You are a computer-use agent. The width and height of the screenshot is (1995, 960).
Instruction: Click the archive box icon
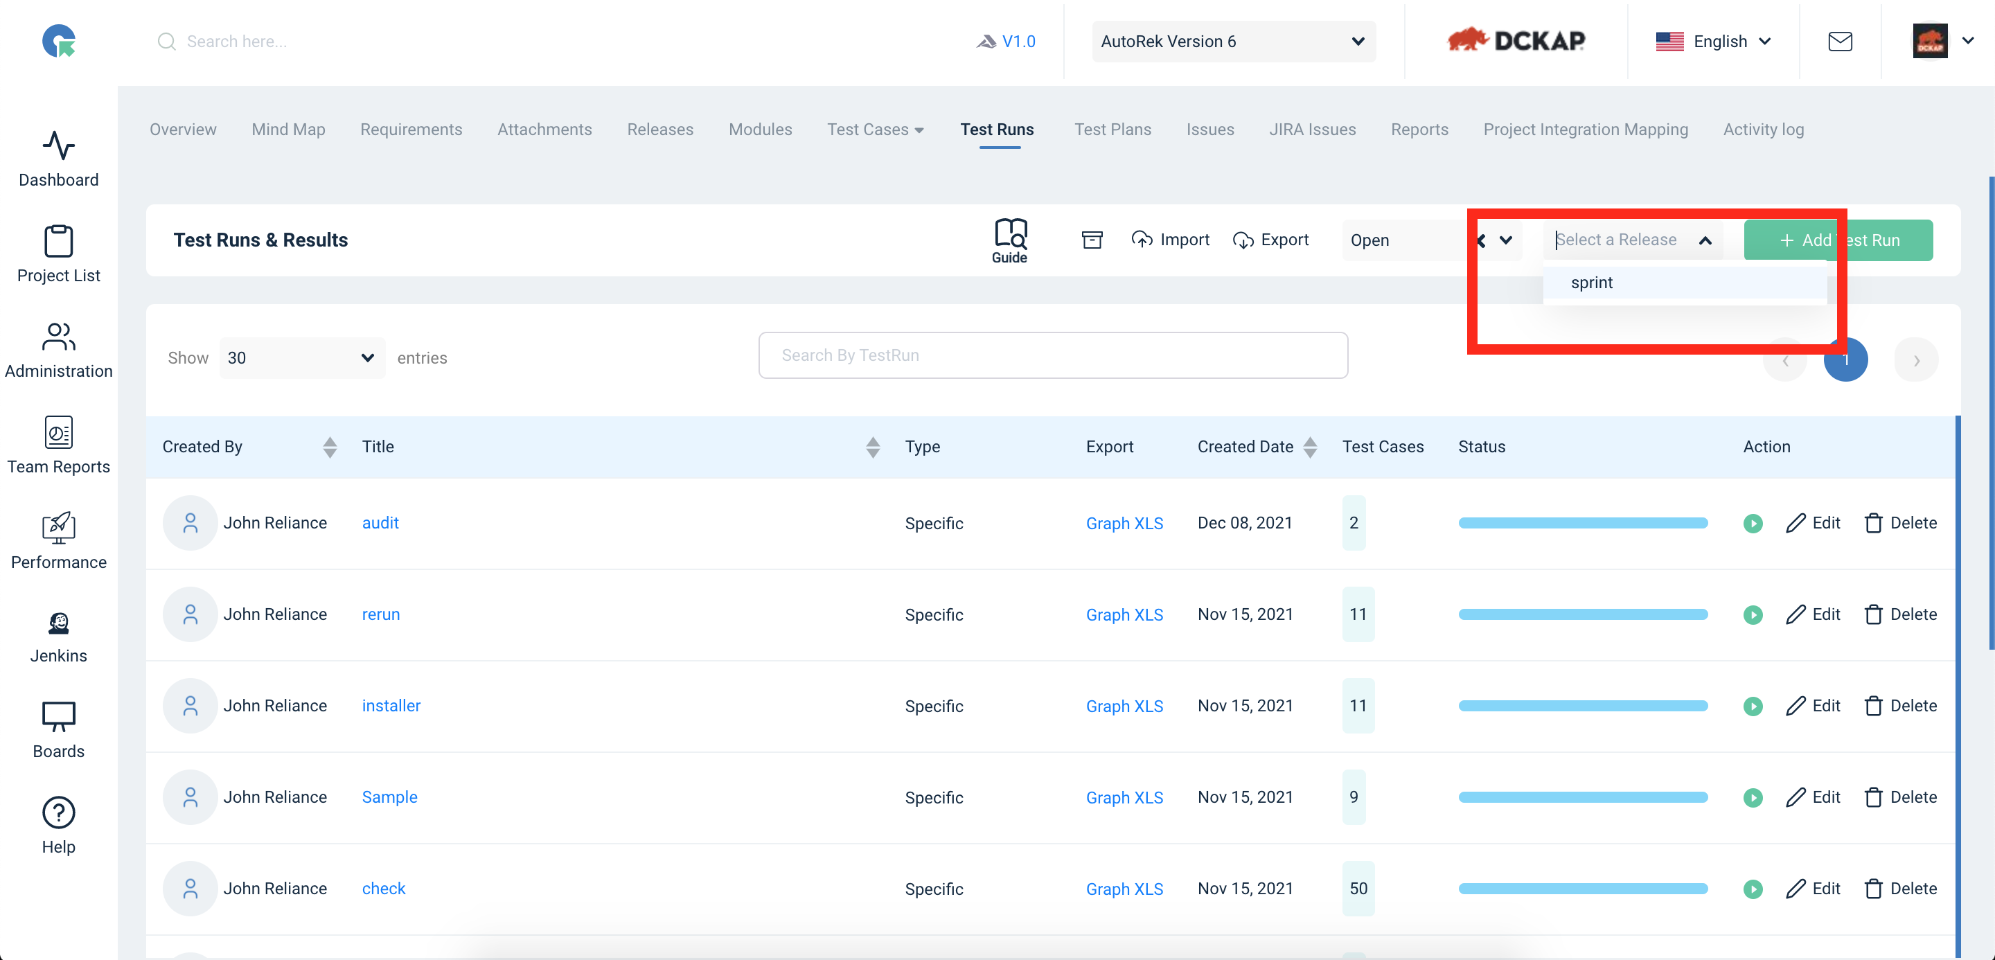(x=1092, y=240)
